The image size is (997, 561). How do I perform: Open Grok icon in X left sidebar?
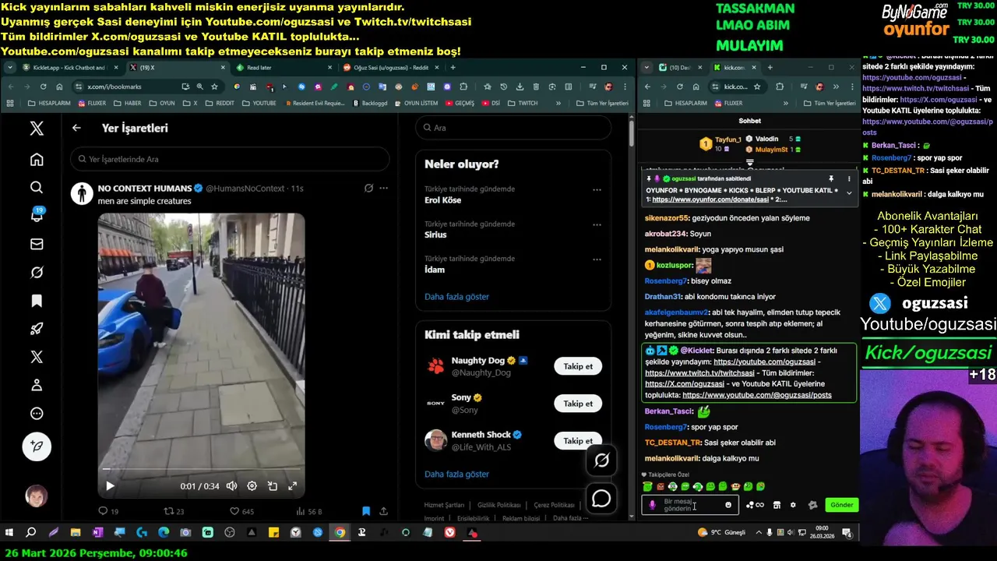pyautogui.click(x=37, y=273)
